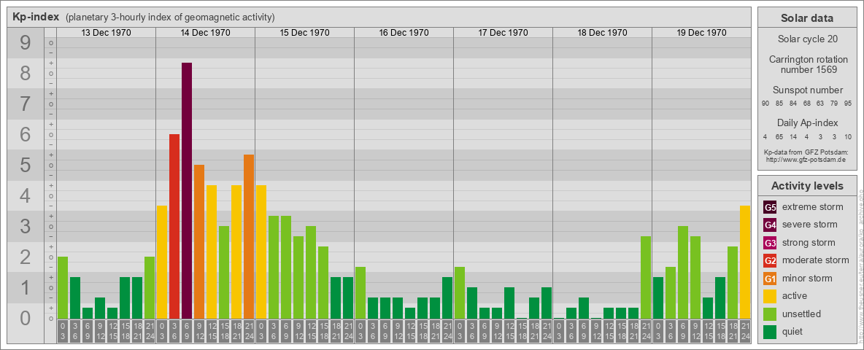The height and width of the screenshot is (350, 864).
Task: Click the G3 strong storm swatch
Action: 770,243
